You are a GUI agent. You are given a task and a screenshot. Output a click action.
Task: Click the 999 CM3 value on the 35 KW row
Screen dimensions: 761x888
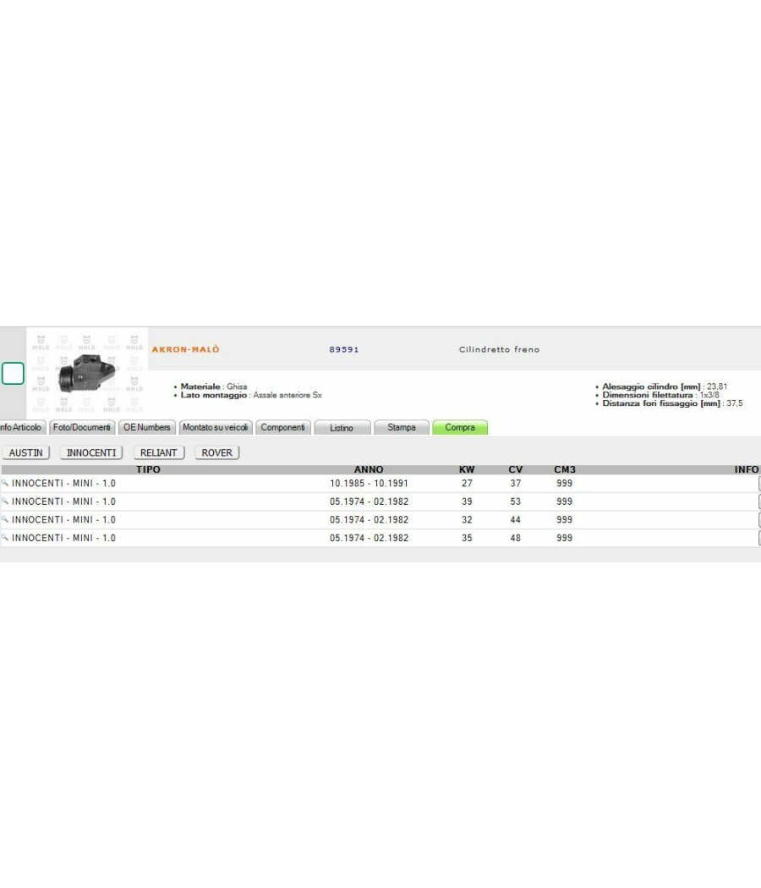[565, 537]
